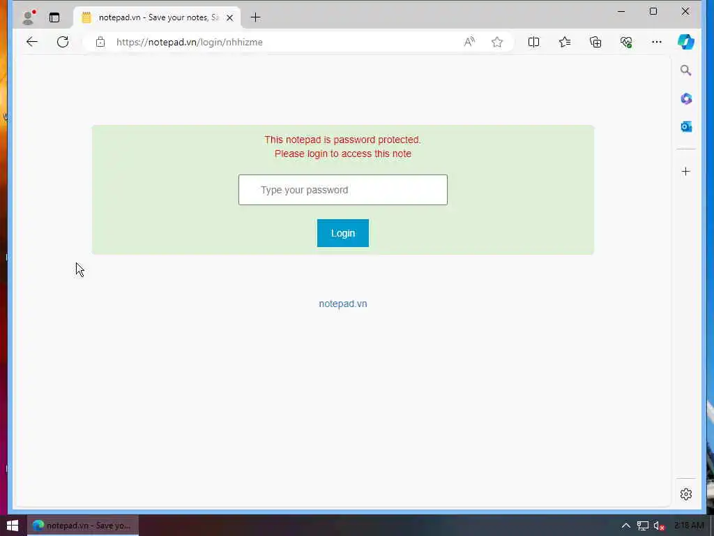View site information lock icon
Image resolution: width=714 pixels, height=536 pixels.
(100, 42)
